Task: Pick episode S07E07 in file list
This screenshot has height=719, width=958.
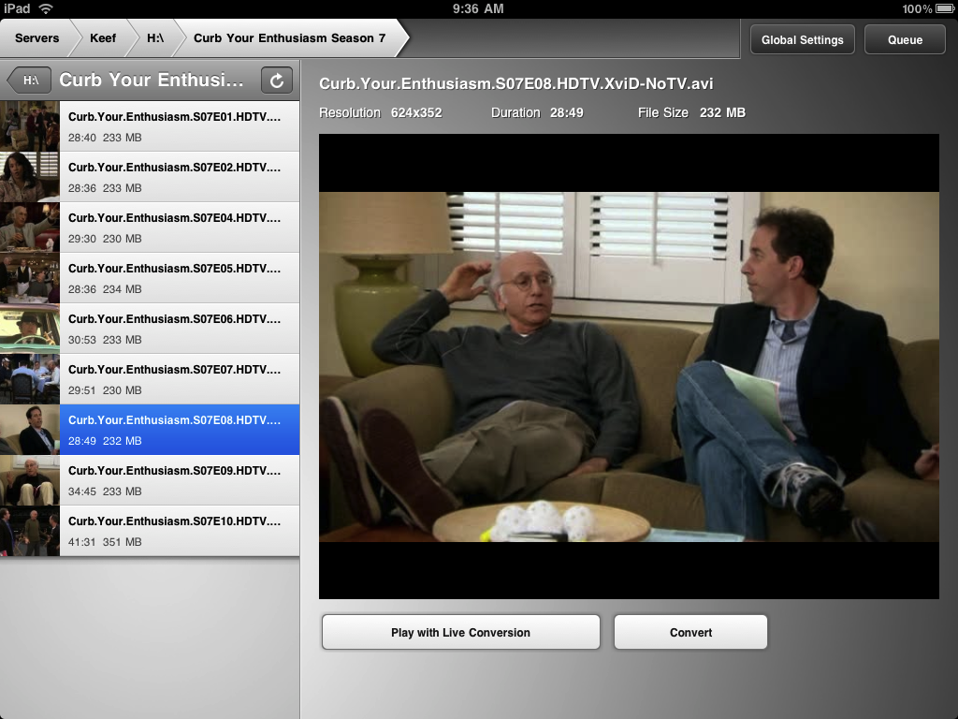Action: [178, 379]
